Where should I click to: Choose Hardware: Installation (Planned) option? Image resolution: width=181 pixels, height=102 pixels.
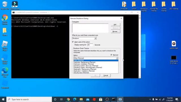(x=96, y=64)
